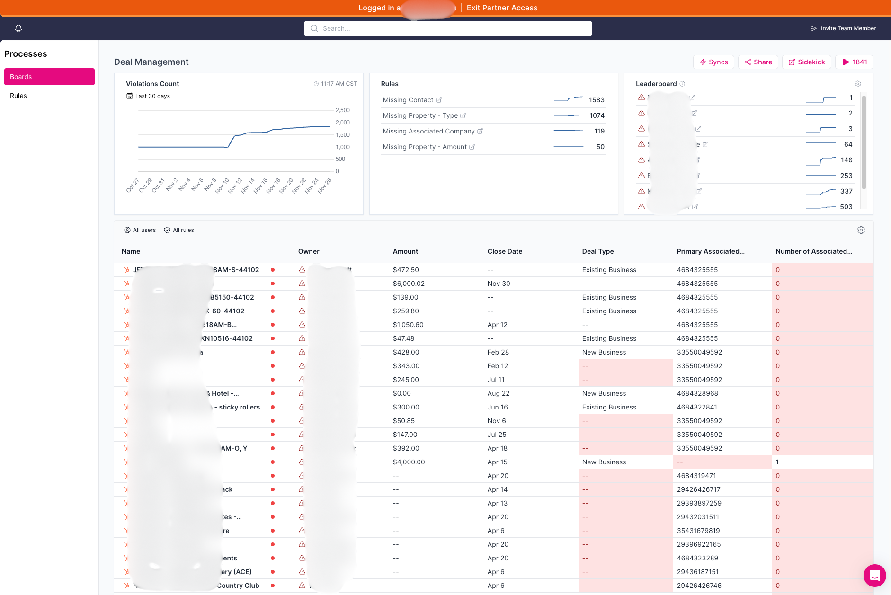Screen dimensions: 891x595
Task: Click the notification bell icon
Action: (x=18, y=28)
